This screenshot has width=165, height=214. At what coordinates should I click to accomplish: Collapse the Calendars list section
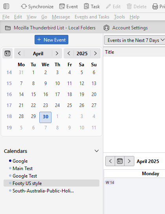pyautogui.click(x=97, y=151)
